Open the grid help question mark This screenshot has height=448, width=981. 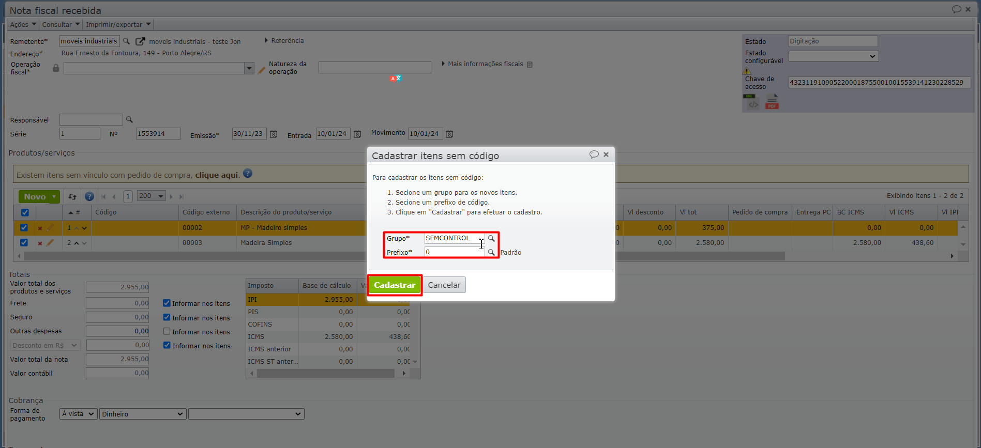pyautogui.click(x=89, y=196)
